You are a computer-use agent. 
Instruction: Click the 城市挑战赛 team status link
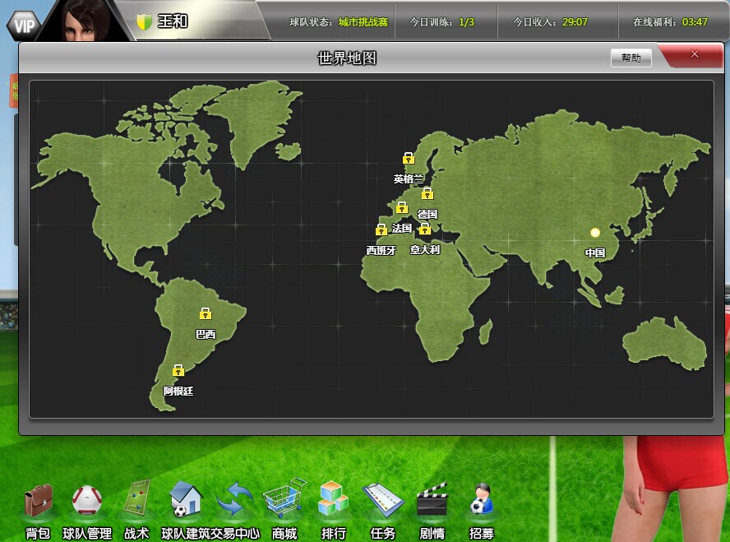coord(363,22)
